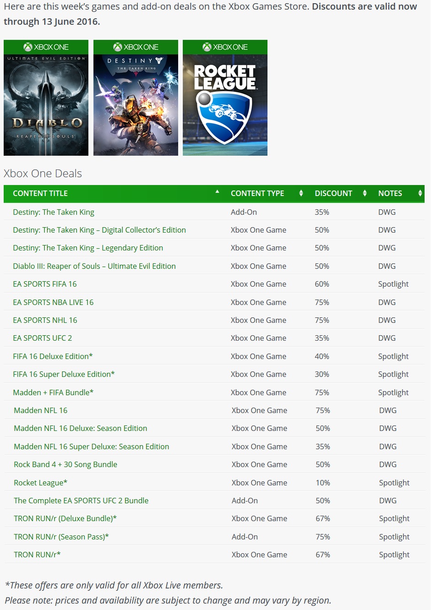Open Destiny: The Taken King Legendary Edition link

pyautogui.click(x=88, y=248)
